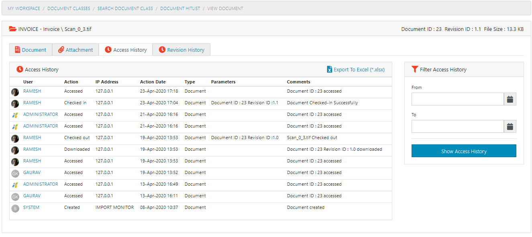Go to MY WORKSPACE from the breadcrumb

point(23,8)
